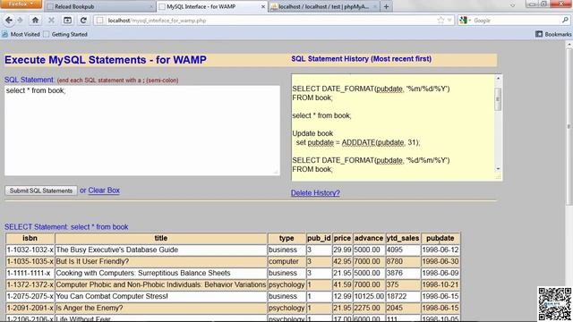Screen dimensions: 573x322
Task: Click the Delete History? link
Action: pyautogui.click(x=315, y=193)
